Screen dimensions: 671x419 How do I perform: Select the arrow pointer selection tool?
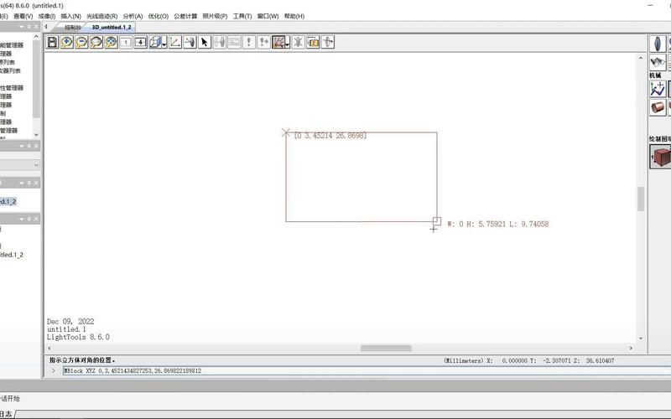204,42
